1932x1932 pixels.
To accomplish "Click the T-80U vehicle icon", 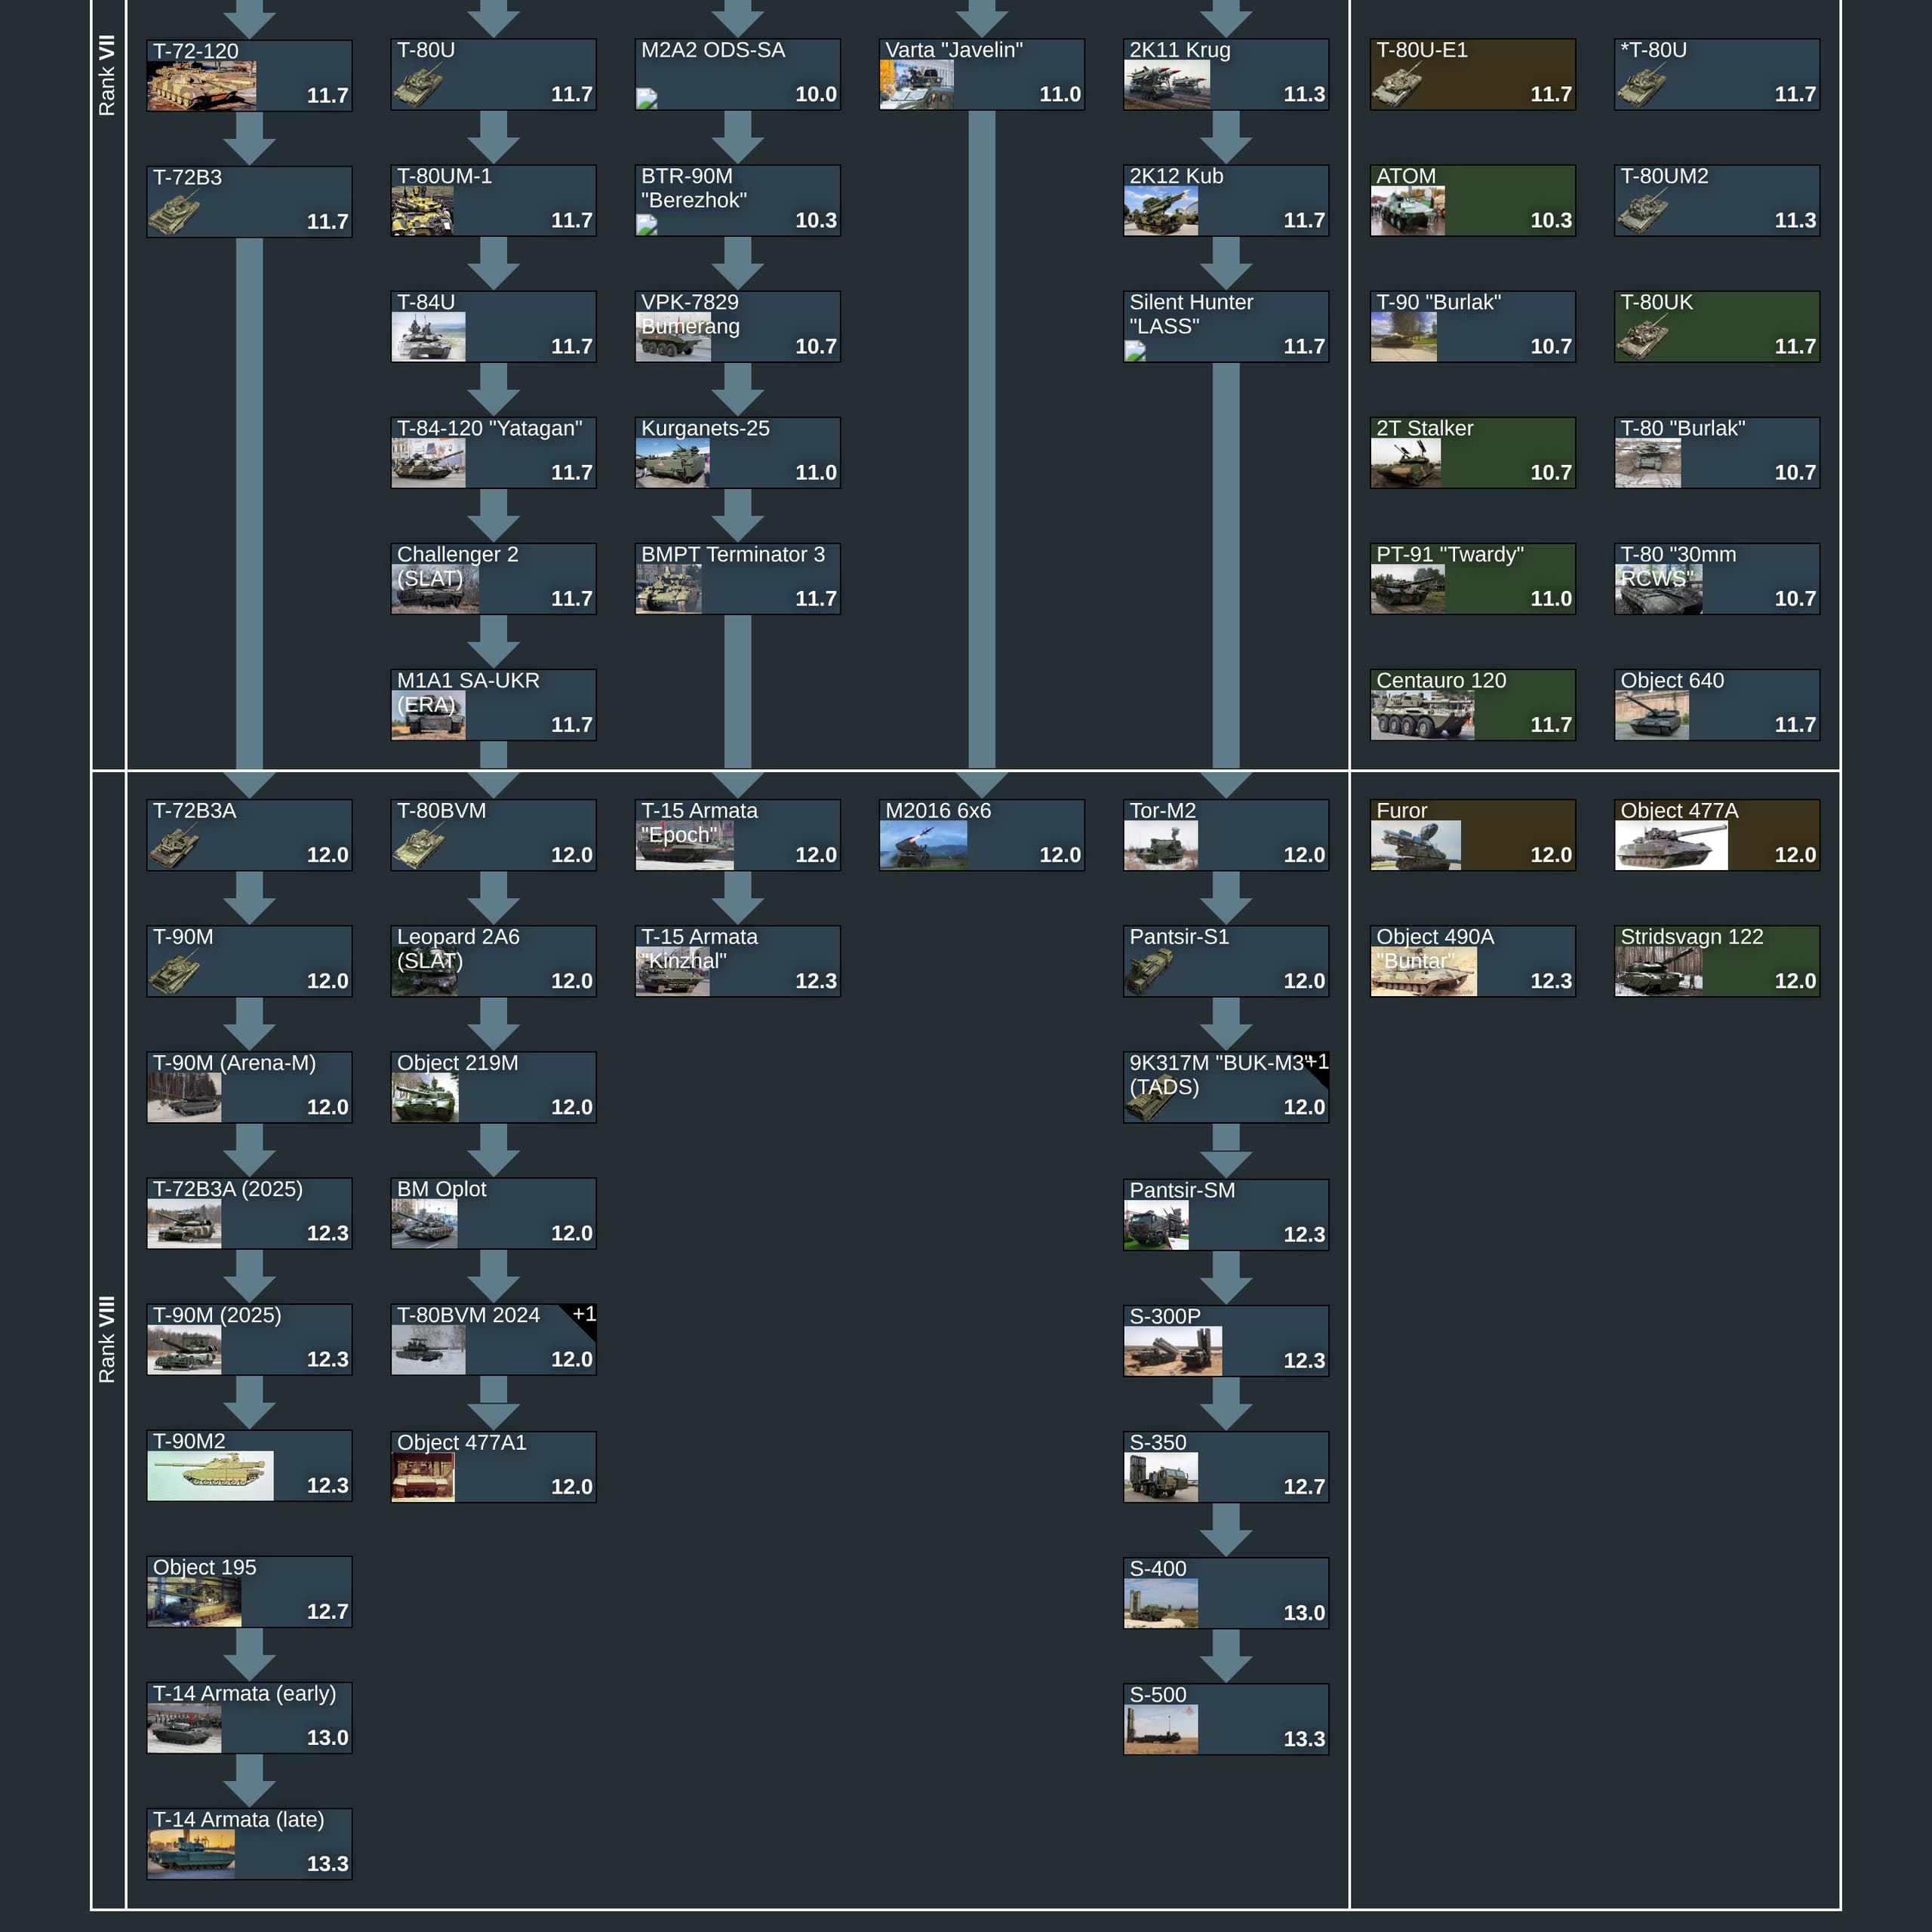I will pos(419,88).
